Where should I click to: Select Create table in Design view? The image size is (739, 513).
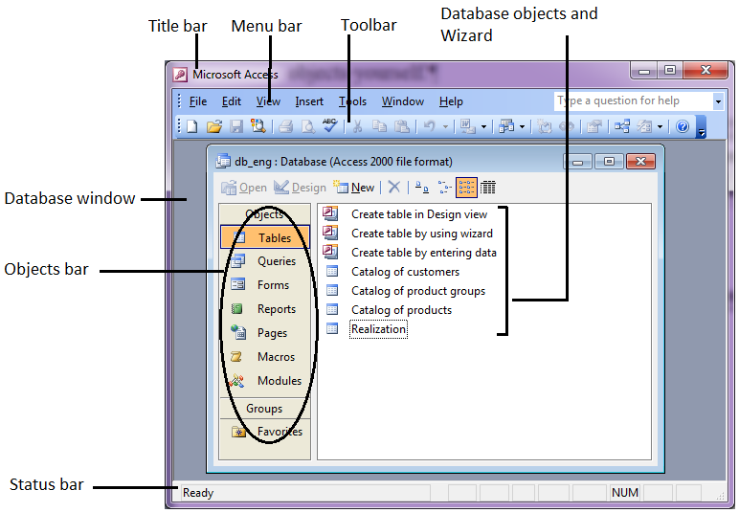[x=419, y=214]
